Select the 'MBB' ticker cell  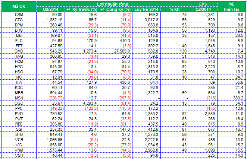click(19, 93)
